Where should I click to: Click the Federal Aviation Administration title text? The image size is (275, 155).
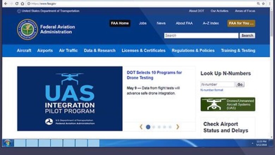pos(57,29)
